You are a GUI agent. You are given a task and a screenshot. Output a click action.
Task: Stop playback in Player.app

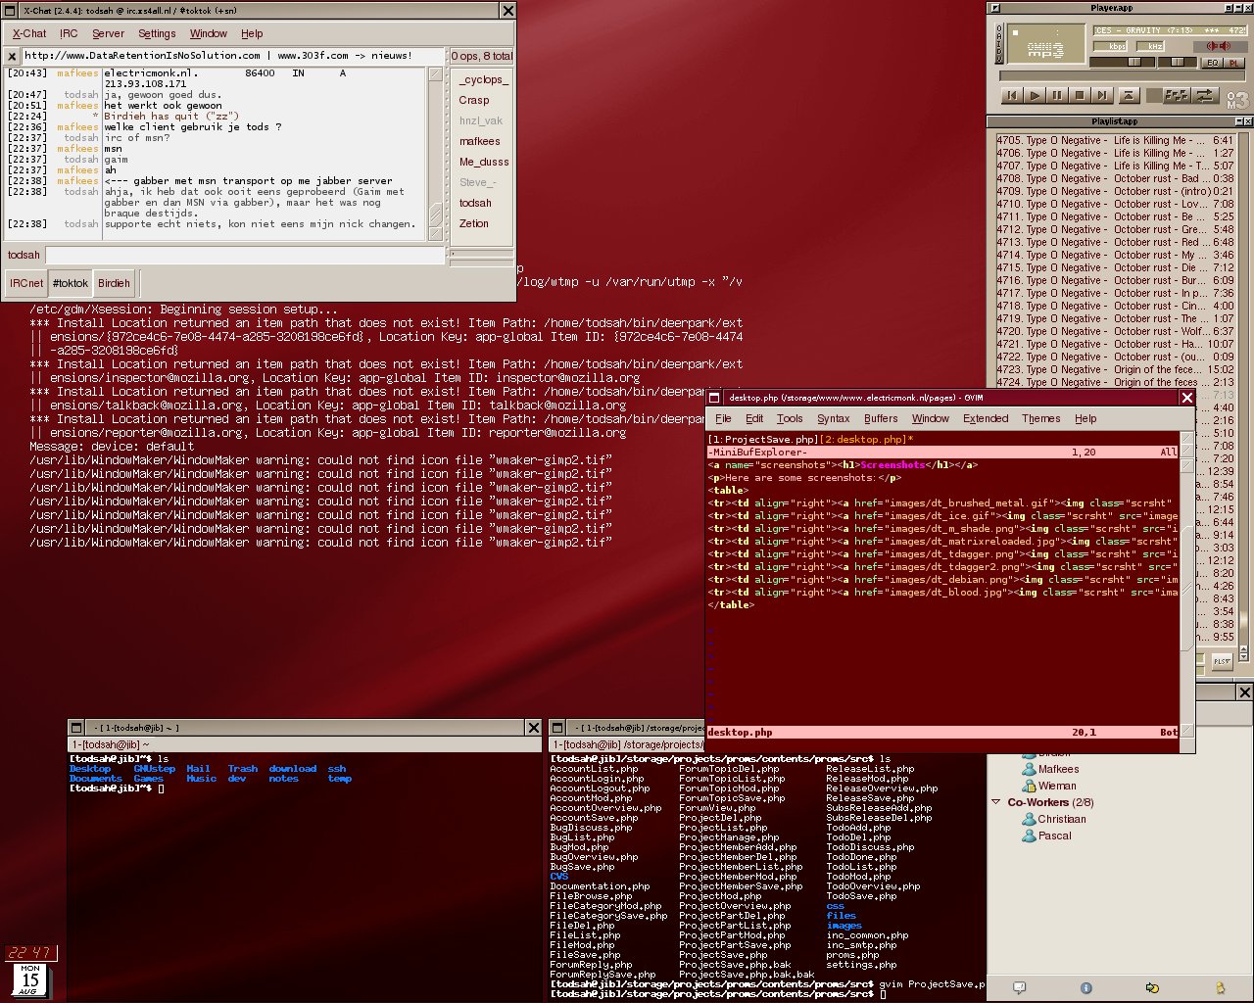coord(1079,95)
